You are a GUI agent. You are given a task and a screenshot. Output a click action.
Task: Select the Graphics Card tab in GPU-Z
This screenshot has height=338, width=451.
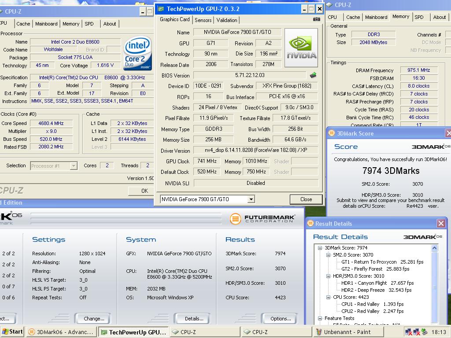174,19
